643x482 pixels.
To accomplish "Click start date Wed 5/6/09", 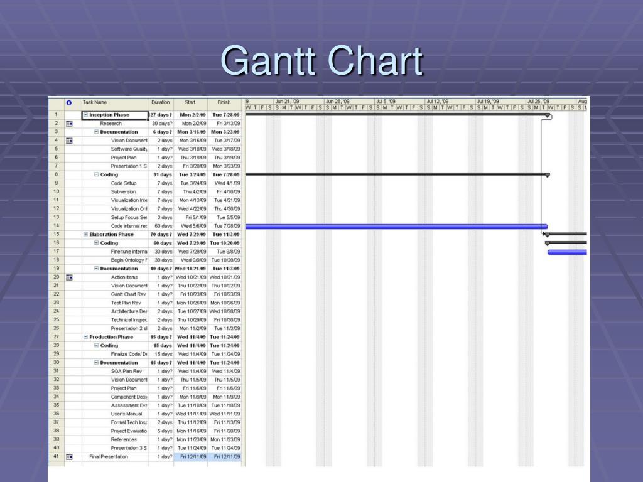I will [x=190, y=226].
